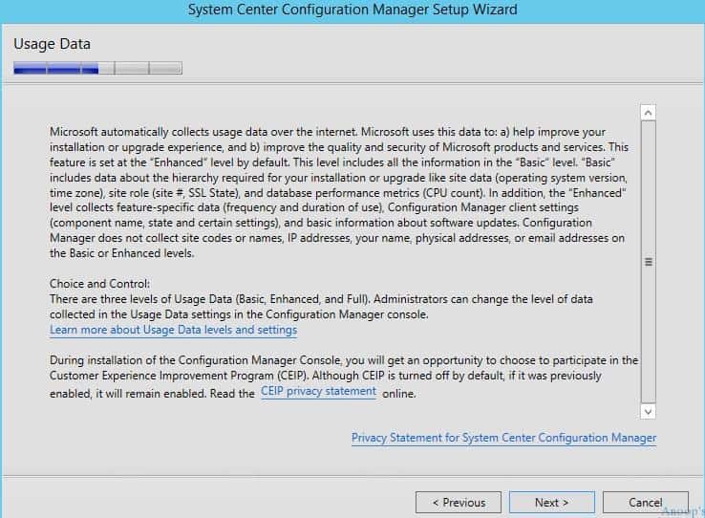Open Privacy Statement for System Center Configuration Manager
The height and width of the screenshot is (518, 705).
503,438
